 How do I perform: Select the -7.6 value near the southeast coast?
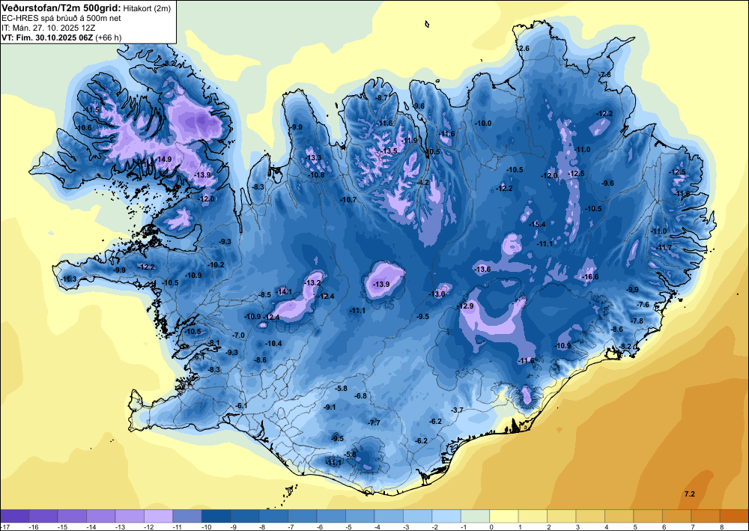coord(643,305)
